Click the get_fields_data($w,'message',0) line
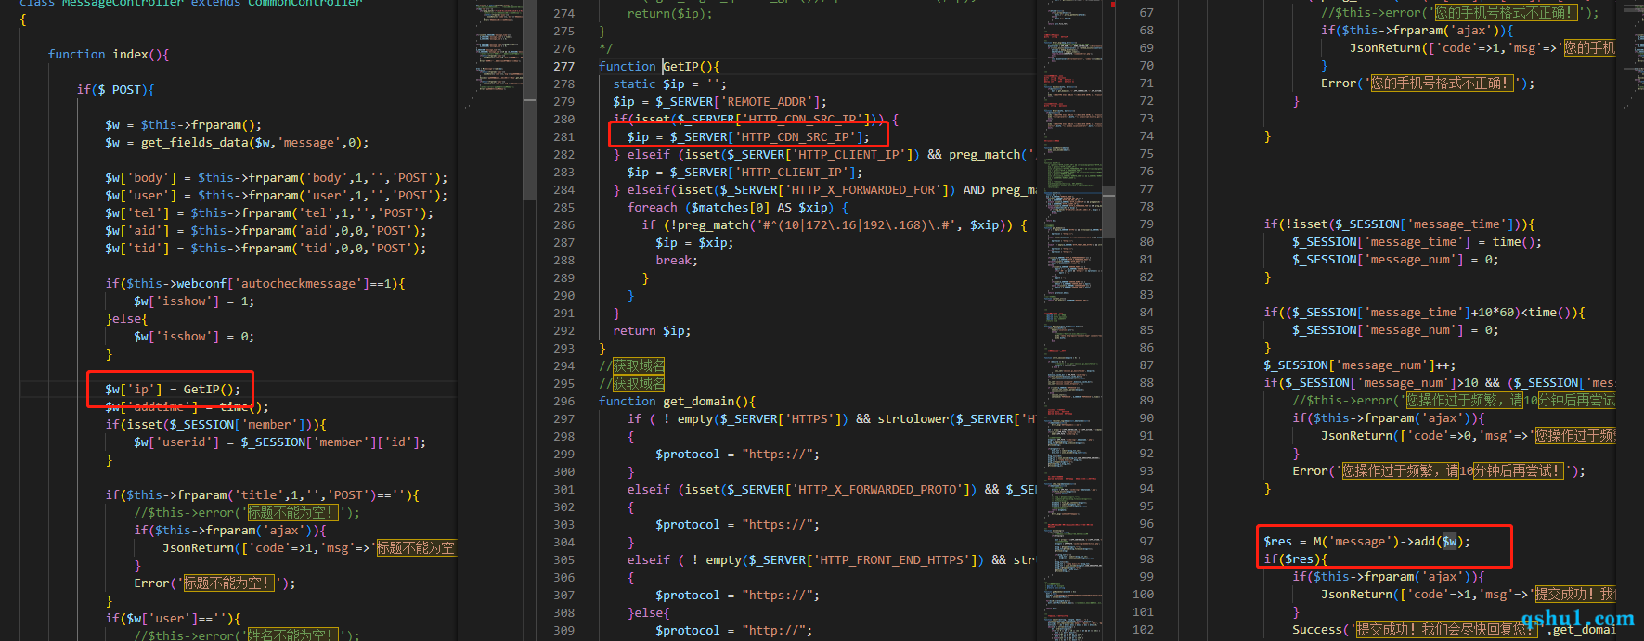The width and height of the screenshot is (1644, 641). click(x=237, y=142)
